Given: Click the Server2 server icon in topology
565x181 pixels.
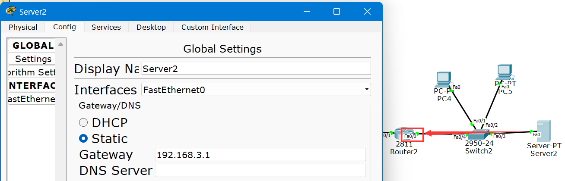Looking at the screenshot, I should coord(543,131).
